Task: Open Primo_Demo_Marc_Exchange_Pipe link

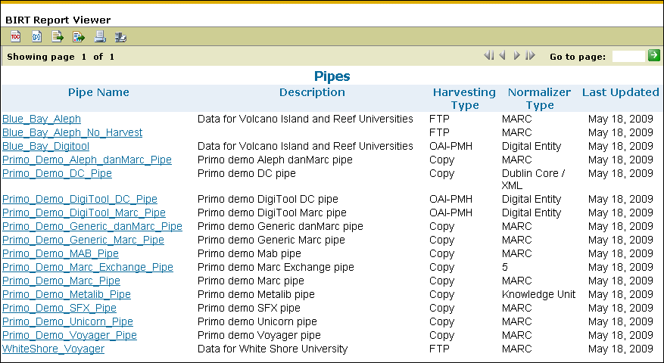Action: coord(88,267)
